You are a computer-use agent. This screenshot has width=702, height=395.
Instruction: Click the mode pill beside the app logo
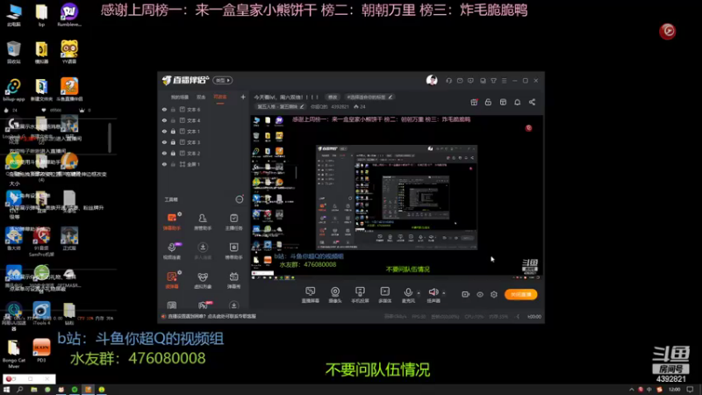[x=223, y=80]
